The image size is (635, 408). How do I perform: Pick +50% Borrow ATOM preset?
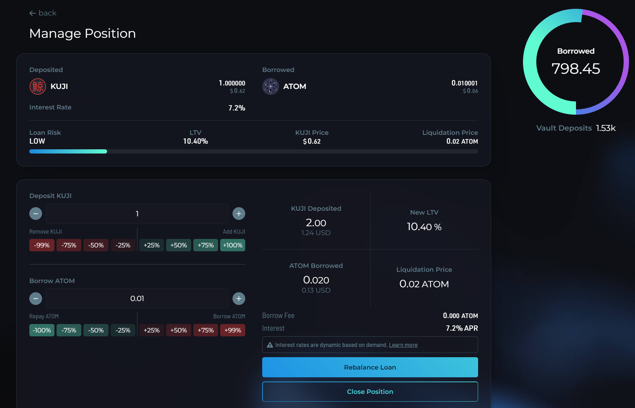click(178, 330)
